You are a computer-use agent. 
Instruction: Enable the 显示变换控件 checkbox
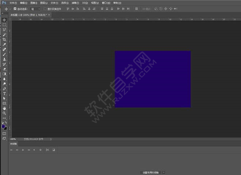(x=45, y=8)
